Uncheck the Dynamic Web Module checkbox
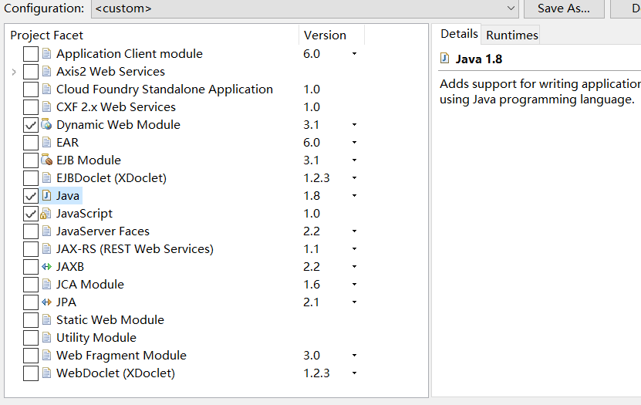This screenshot has width=641, height=405. pyautogui.click(x=31, y=125)
